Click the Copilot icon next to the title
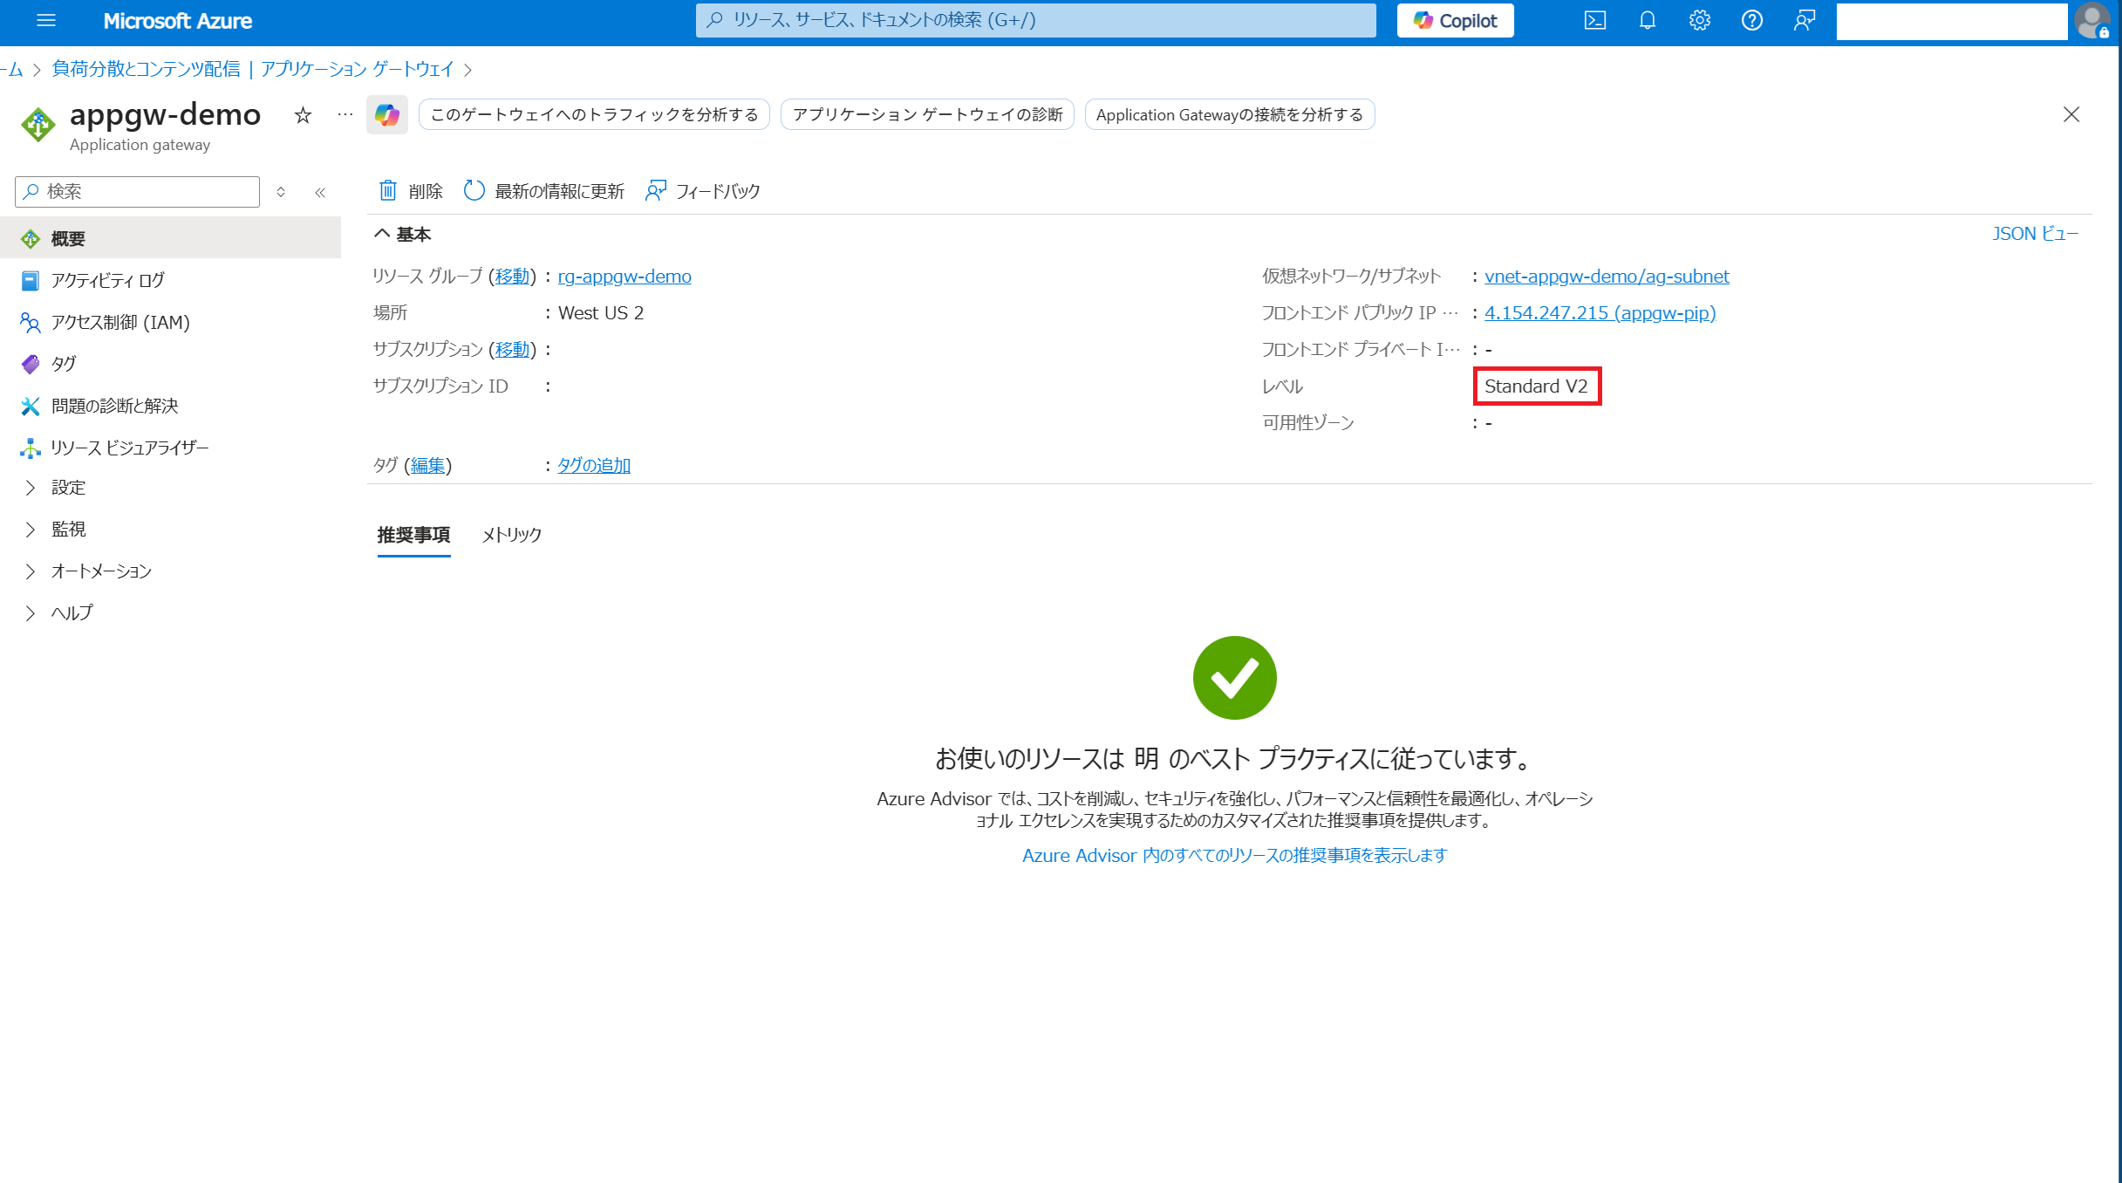2122x1183 pixels. [386, 115]
